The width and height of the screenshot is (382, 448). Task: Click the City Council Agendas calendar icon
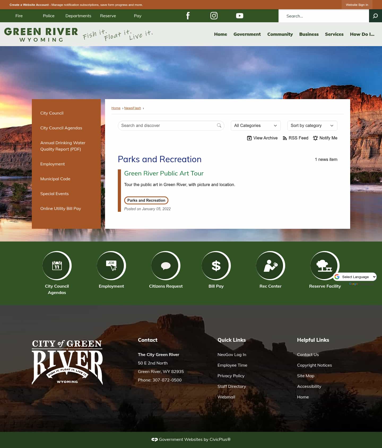57,266
